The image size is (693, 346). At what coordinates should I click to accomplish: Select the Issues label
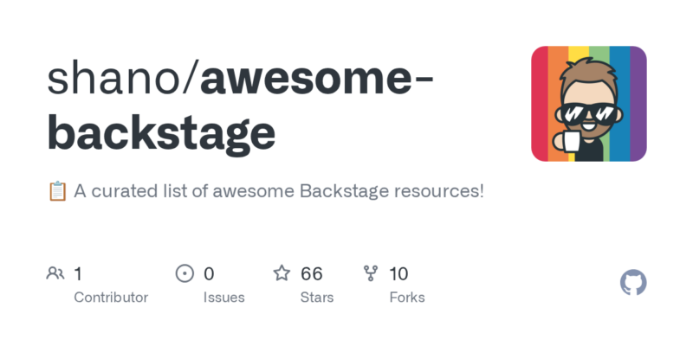222,298
